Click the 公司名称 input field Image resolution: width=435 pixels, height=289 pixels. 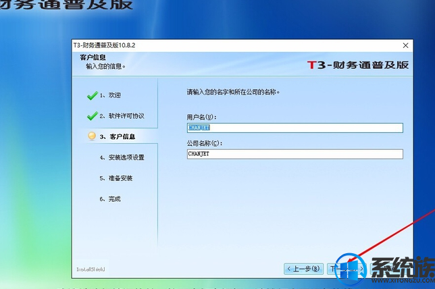click(x=295, y=154)
